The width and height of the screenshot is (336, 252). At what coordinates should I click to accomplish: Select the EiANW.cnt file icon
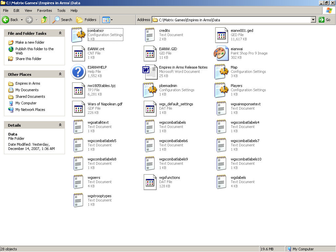[78, 53]
